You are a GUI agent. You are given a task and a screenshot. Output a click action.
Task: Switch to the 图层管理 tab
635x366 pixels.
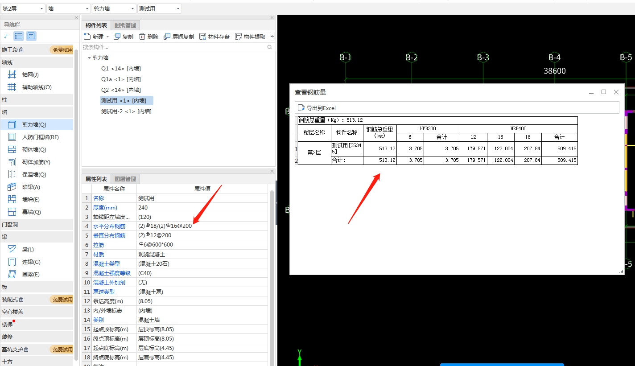pos(125,179)
